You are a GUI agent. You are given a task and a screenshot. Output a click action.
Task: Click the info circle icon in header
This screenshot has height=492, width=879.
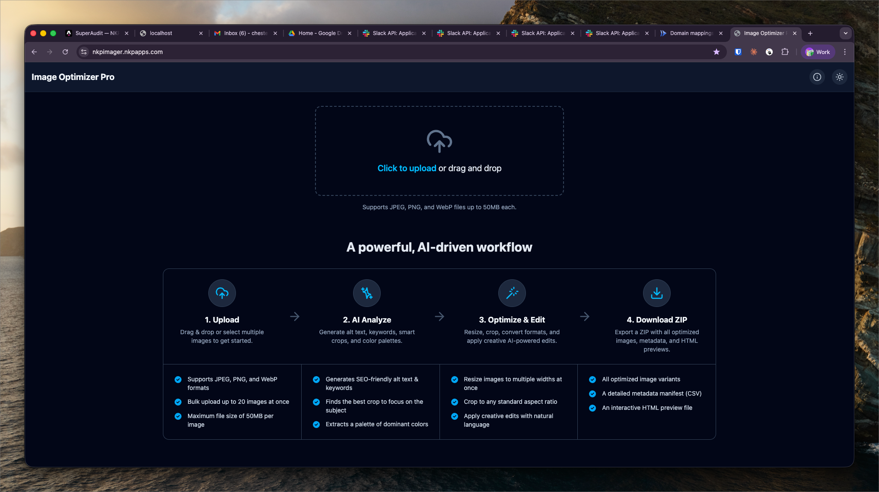tap(817, 77)
